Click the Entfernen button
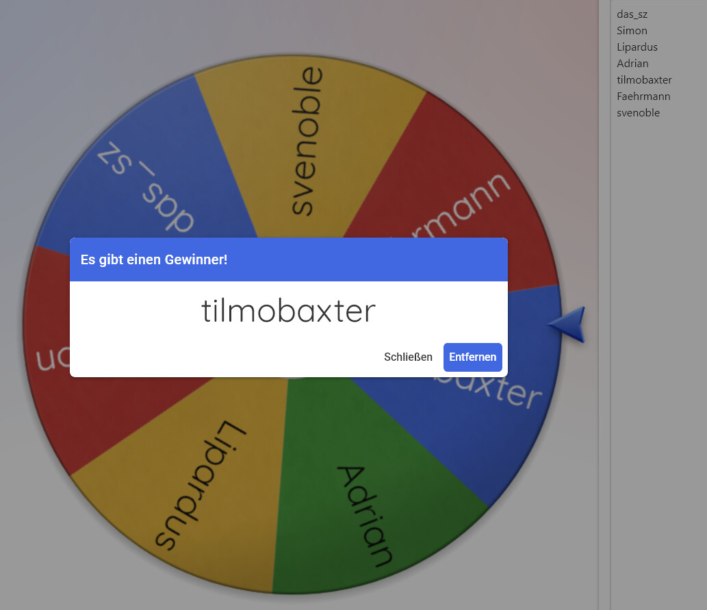The height and width of the screenshot is (610, 707). click(472, 357)
